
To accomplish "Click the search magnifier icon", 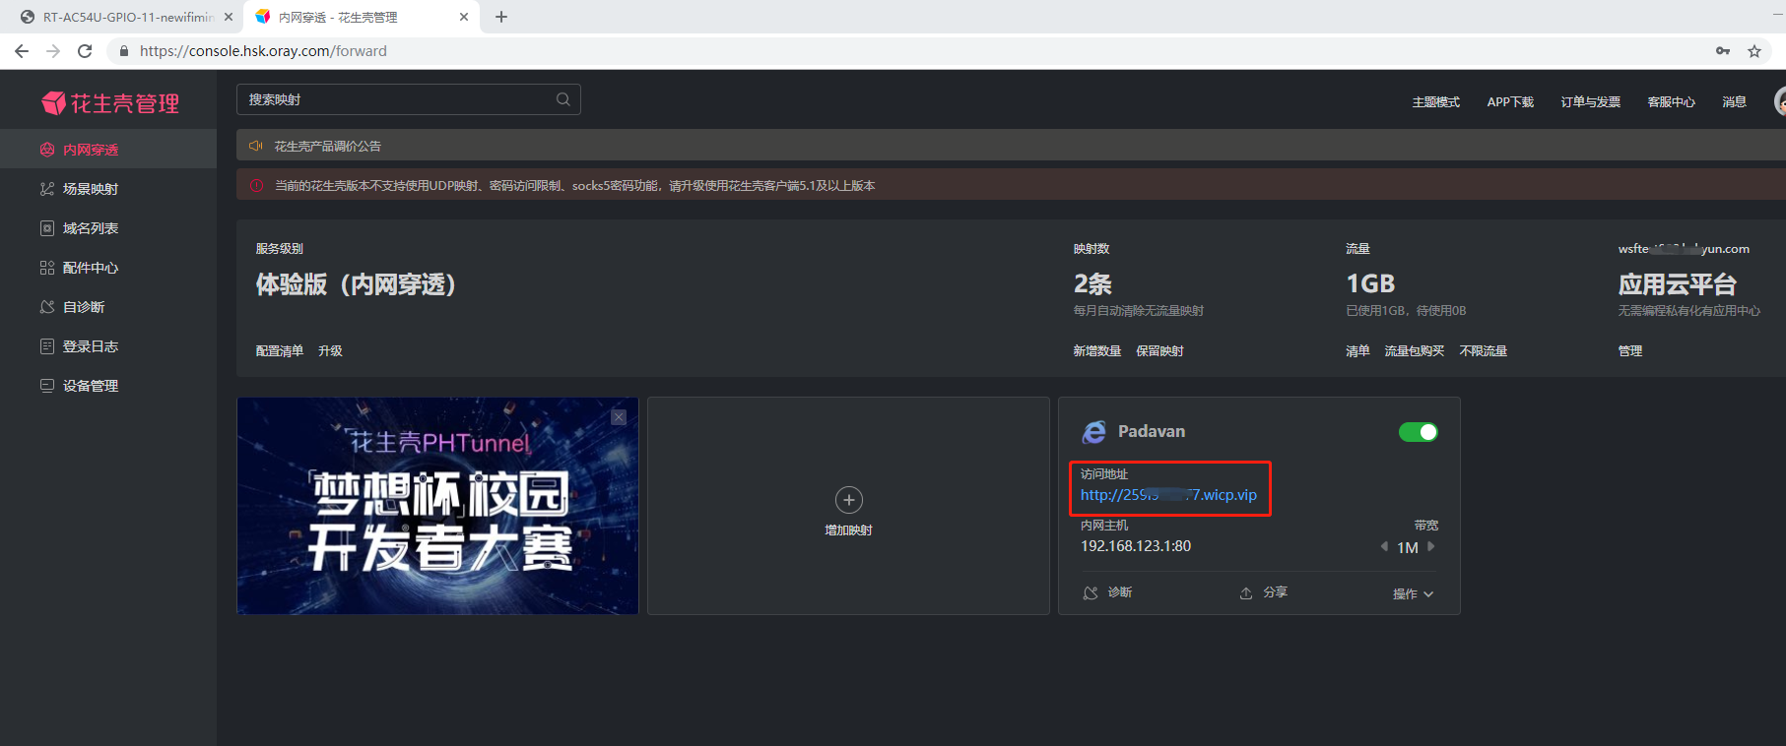I will click(562, 99).
